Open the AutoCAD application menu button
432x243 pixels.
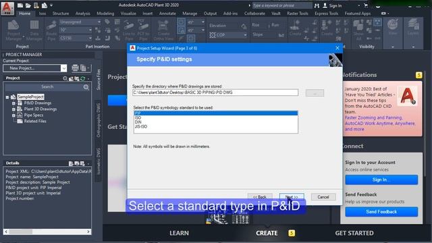(7, 8)
